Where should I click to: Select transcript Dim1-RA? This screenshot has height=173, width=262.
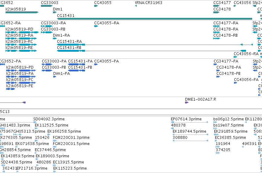pyautogui.click(x=61, y=35)
